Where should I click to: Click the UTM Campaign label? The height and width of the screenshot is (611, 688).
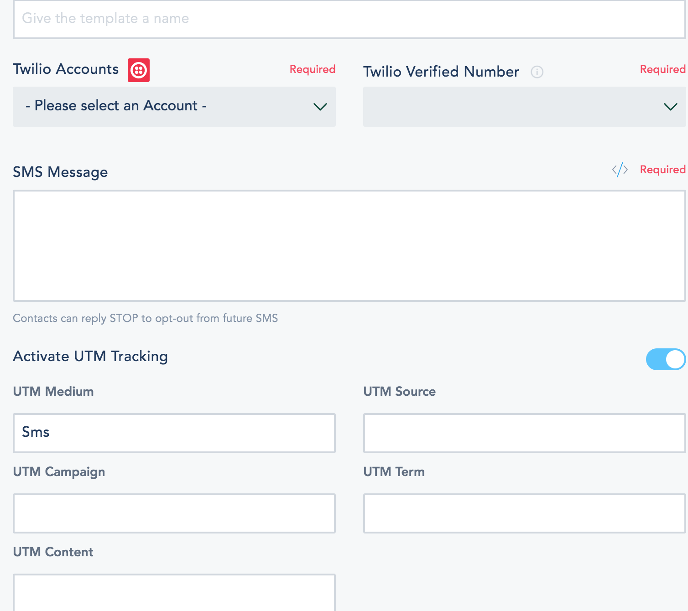tap(59, 472)
